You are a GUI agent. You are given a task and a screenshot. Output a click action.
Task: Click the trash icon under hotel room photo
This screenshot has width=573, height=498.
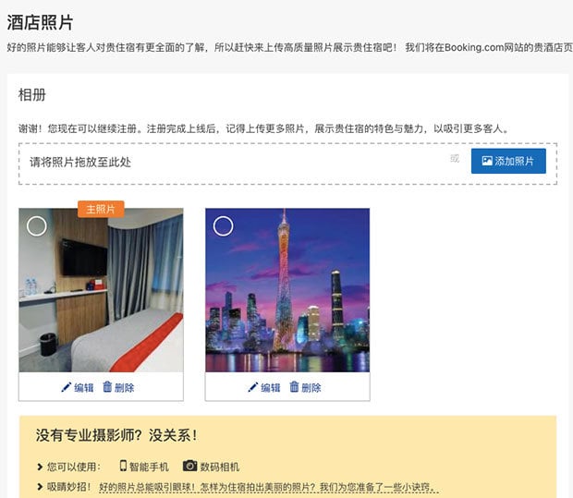[x=107, y=386]
